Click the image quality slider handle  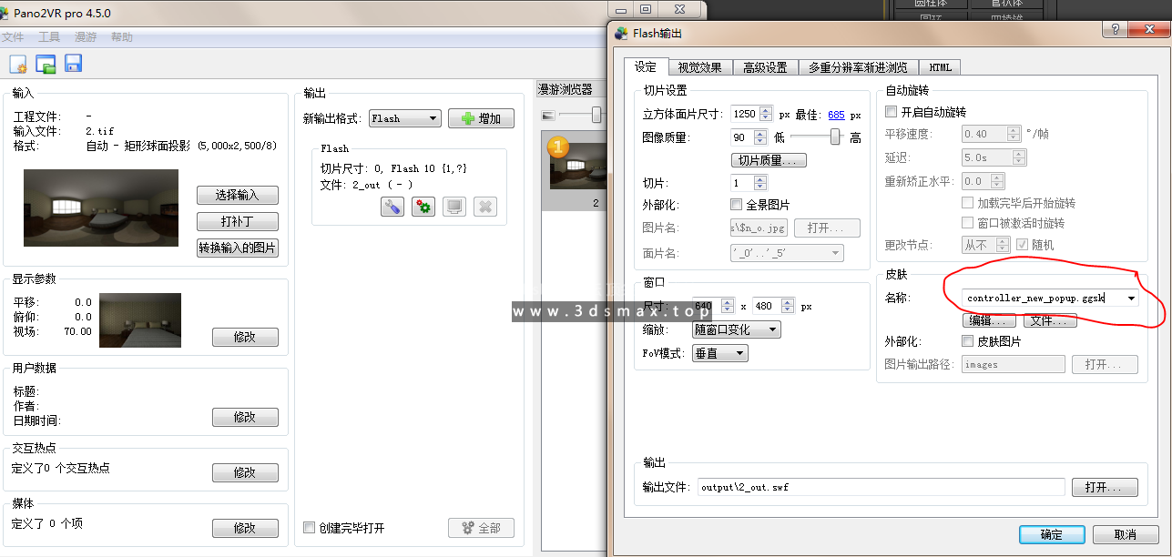pos(835,137)
